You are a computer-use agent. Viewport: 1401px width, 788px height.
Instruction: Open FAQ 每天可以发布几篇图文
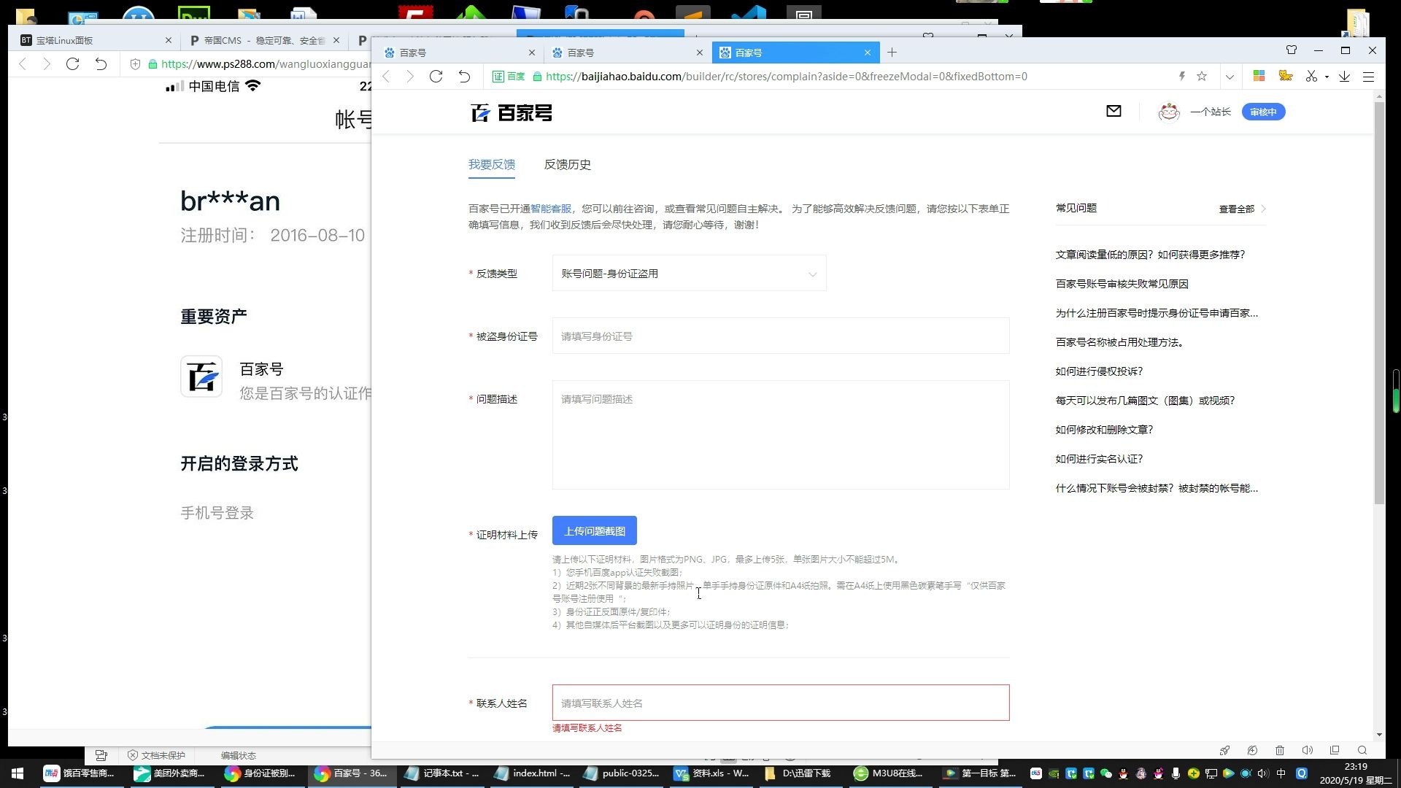coord(1144,401)
